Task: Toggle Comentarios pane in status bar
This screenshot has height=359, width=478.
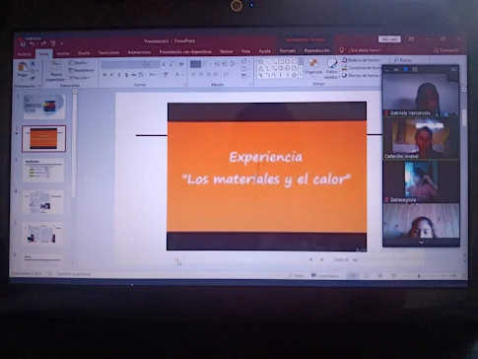Action: (325, 276)
